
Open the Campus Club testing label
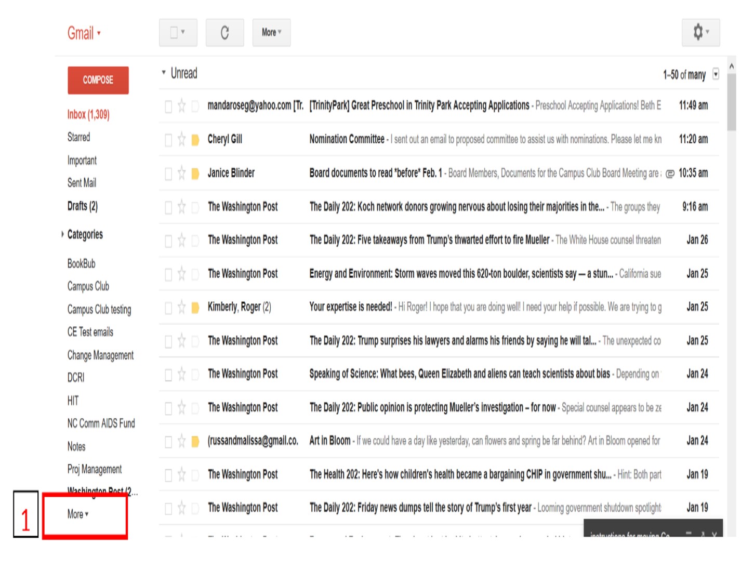click(99, 310)
